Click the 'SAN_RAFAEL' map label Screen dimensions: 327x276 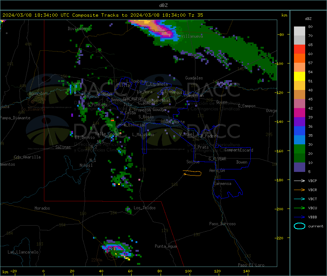(133, 99)
